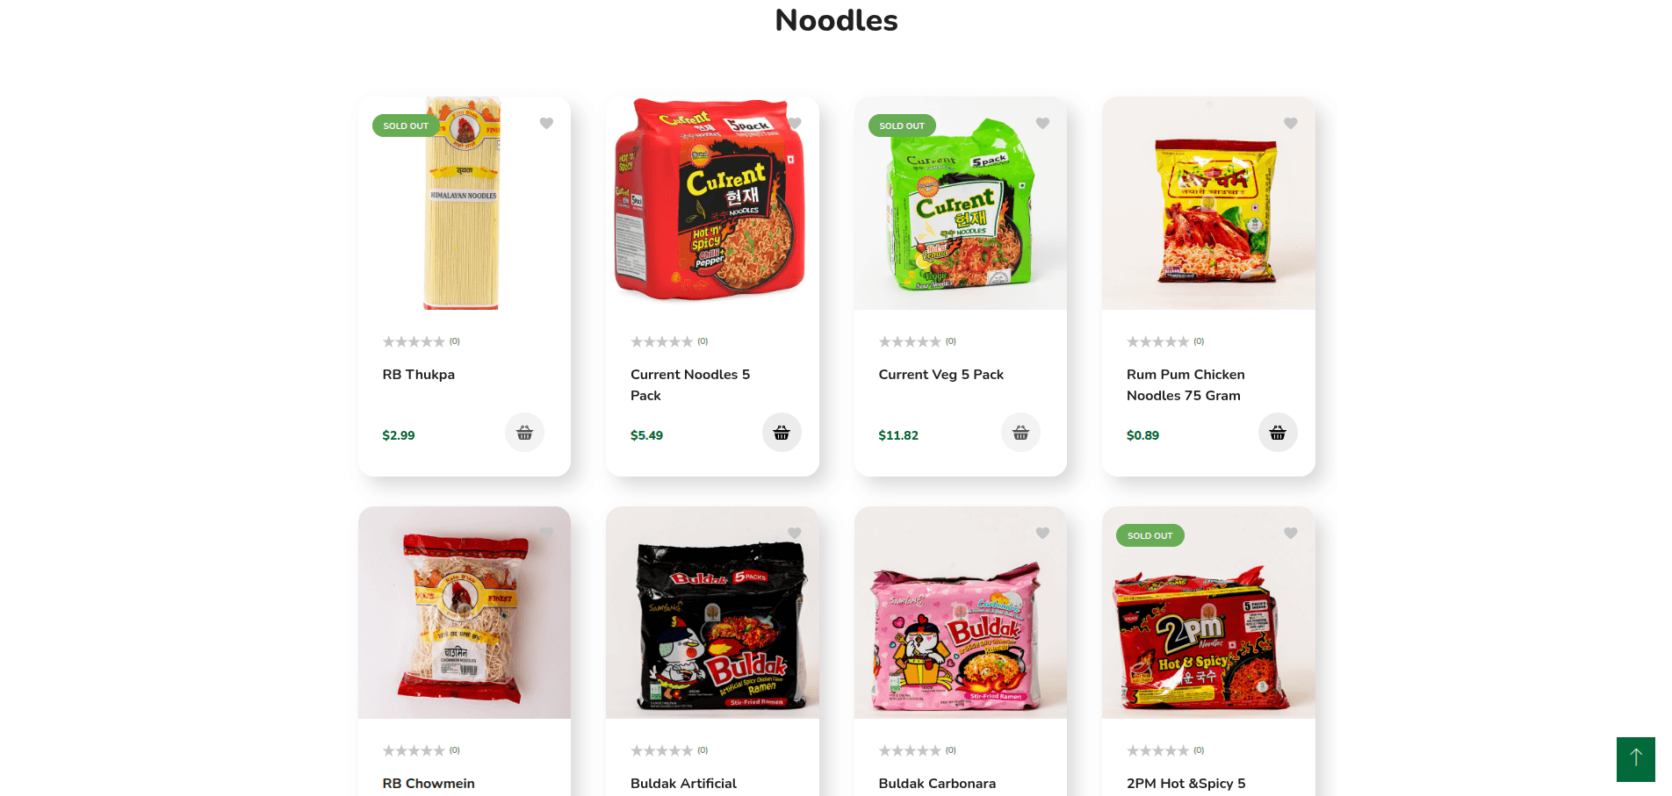The image size is (1672, 796).
Task: Click basket icon for RB Thukpa
Action: (524, 433)
